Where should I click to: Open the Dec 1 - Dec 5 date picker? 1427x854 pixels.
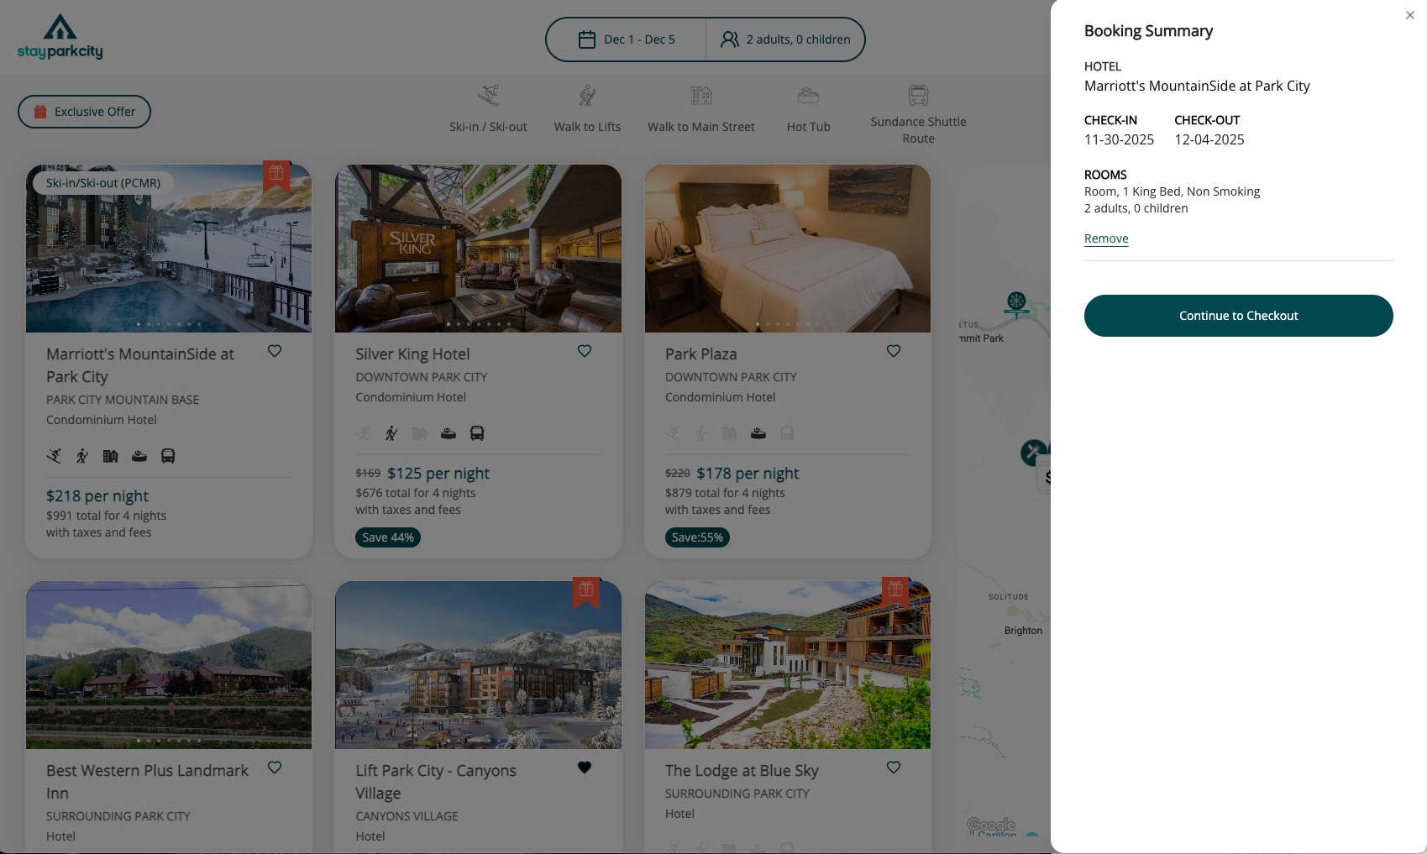[627, 39]
